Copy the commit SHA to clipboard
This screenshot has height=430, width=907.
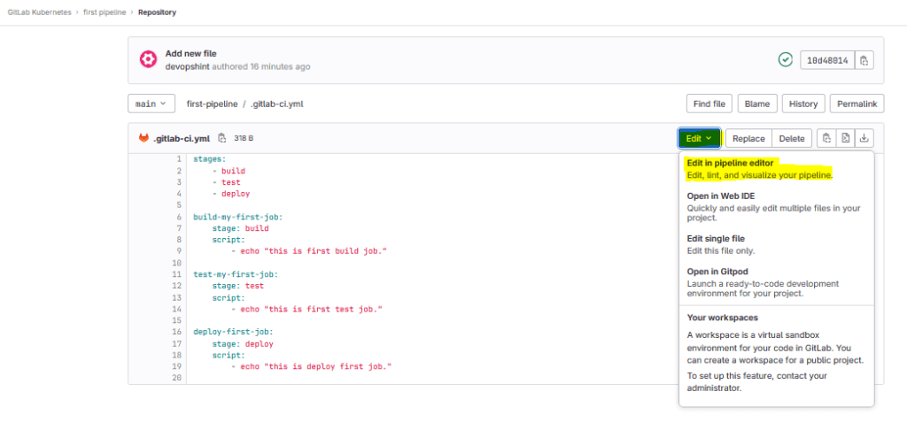click(x=864, y=60)
